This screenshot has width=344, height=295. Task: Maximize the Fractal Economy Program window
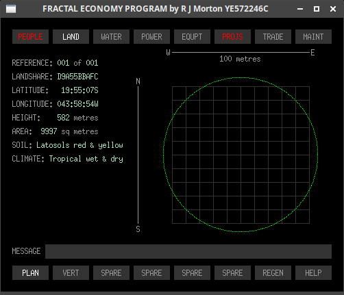click(317, 9)
